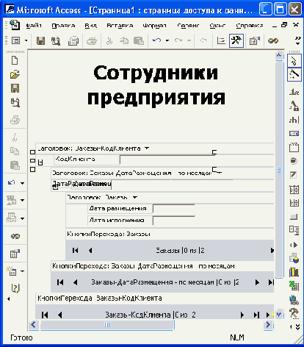This screenshot has width=304, height=347.
Task: Expand the Заголовок: Заказы section dropdown arrow
Action: click(x=135, y=197)
